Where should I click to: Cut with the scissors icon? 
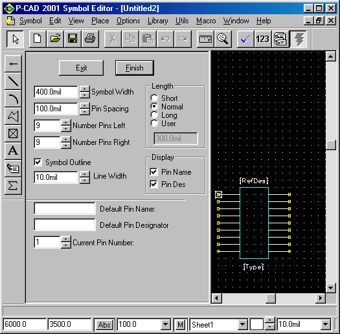tap(113, 39)
